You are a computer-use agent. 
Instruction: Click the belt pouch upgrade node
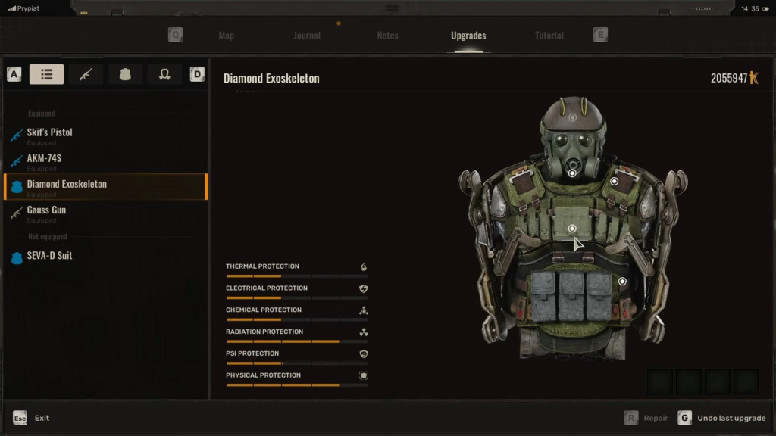pyautogui.click(x=622, y=282)
